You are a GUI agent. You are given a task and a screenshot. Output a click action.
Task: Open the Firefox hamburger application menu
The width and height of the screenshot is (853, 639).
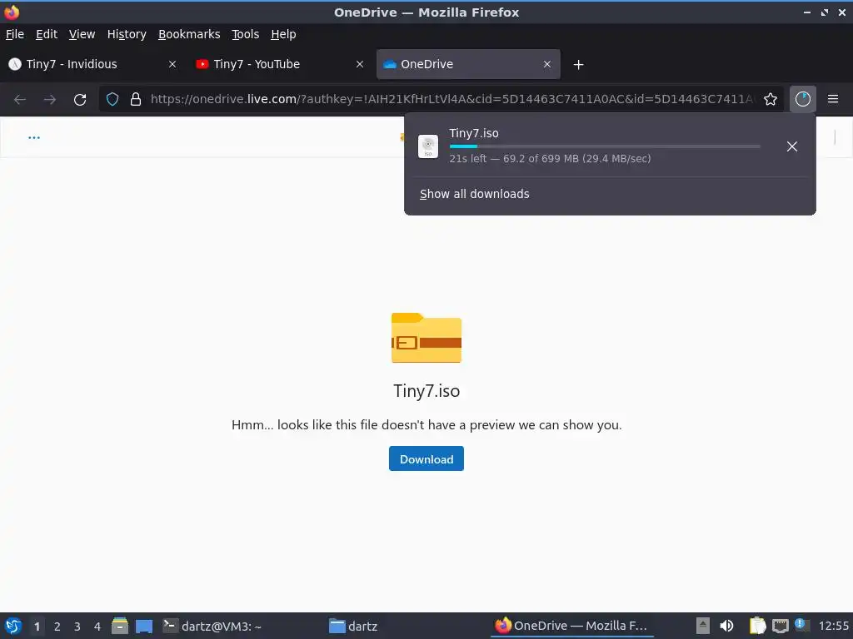click(x=833, y=99)
